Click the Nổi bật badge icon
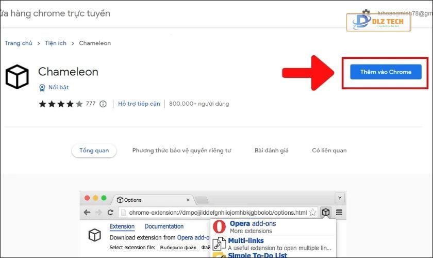Screen dimensions: 433x258 tap(42, 88)
